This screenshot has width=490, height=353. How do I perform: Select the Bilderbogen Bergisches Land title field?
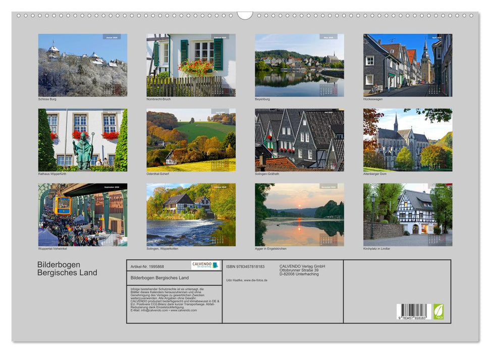(x=160, y=278)
